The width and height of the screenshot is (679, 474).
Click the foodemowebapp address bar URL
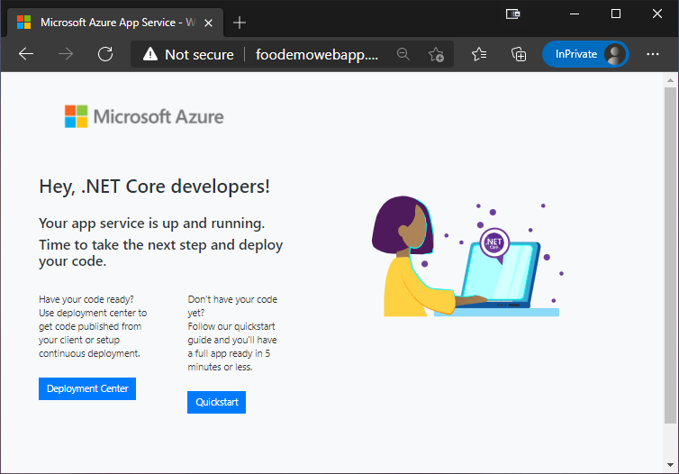(x=317, y=55)
